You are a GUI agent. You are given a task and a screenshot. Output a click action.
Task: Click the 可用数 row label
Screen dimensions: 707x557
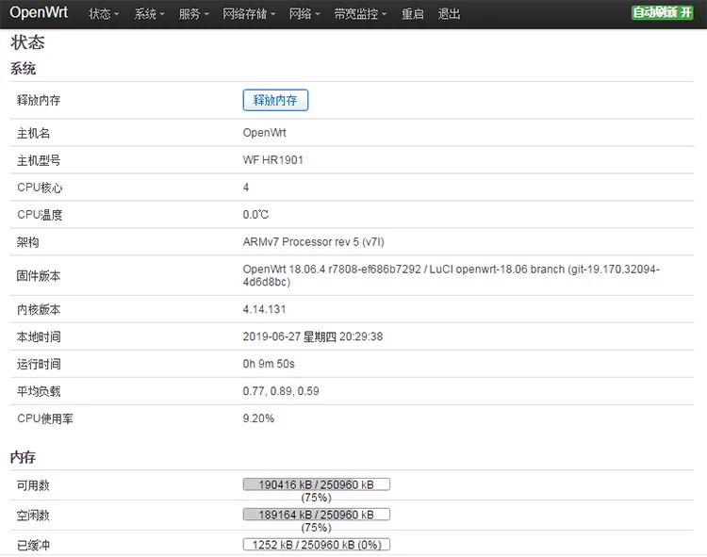33,485
